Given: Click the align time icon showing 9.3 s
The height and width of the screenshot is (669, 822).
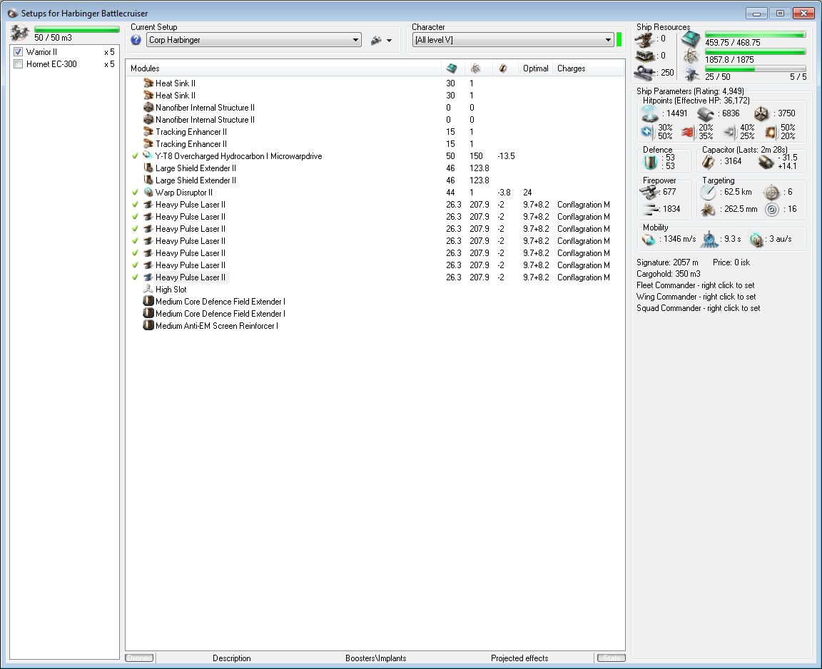Looking at the screenshot, I should point(709,239).
